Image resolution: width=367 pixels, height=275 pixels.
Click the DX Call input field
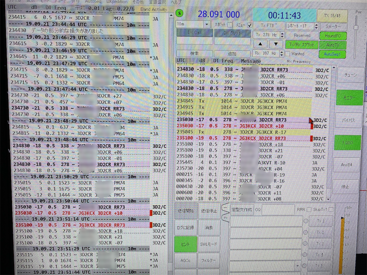pos(195,41)
